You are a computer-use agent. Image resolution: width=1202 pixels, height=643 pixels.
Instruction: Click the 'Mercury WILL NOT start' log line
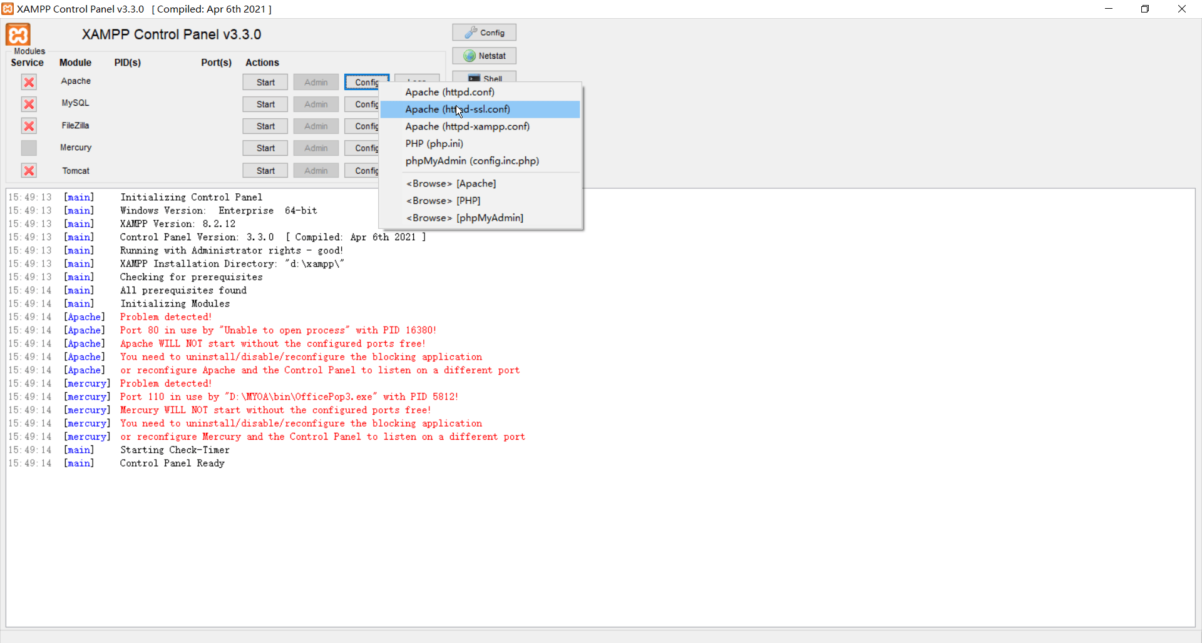[275, 410]
